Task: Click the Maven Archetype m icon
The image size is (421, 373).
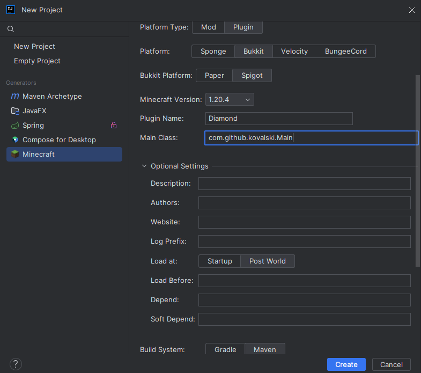Action: (x=15, y=96)
